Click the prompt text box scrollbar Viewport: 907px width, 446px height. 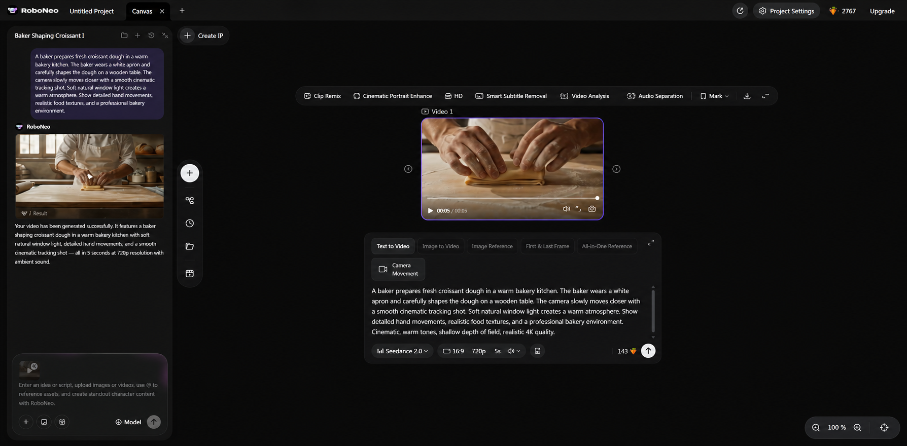pyautogui.click(x=653, y=311)
